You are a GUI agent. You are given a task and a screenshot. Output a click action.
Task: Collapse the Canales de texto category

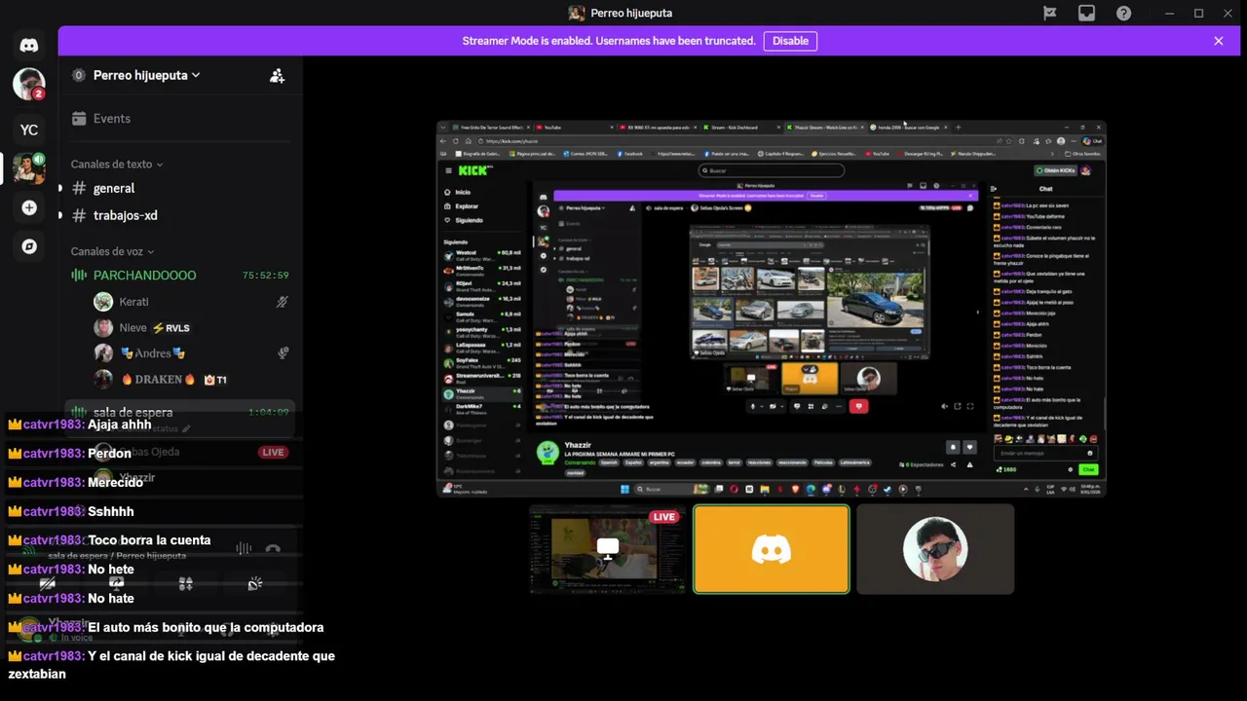coord(116,164)
